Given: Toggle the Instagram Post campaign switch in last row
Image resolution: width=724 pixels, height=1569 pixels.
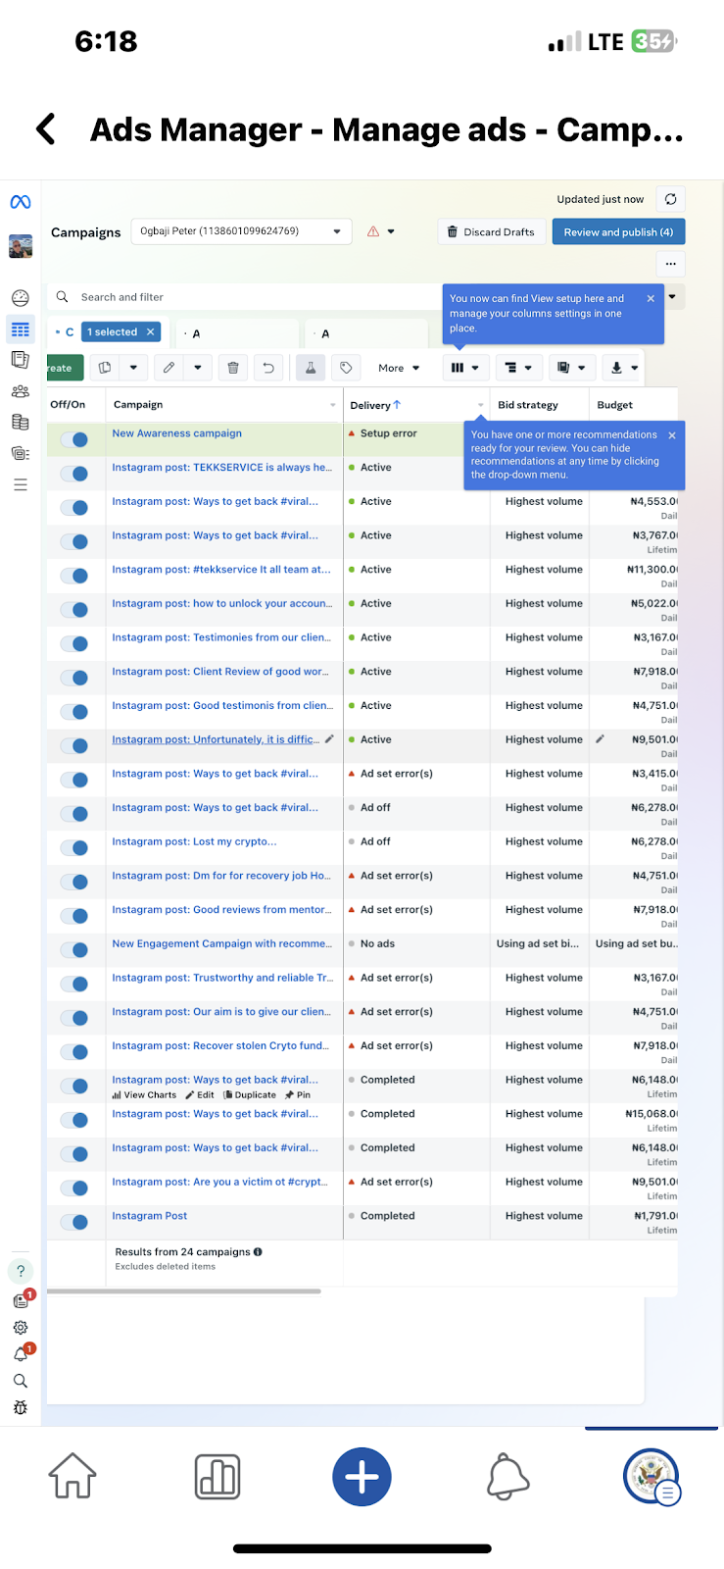Looking at the screenshot, I should (x=74, y=1222).
